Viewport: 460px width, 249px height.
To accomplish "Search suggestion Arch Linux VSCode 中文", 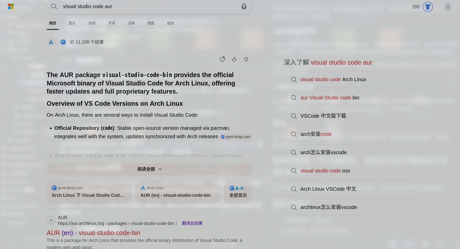I will [x=352, y=189].
